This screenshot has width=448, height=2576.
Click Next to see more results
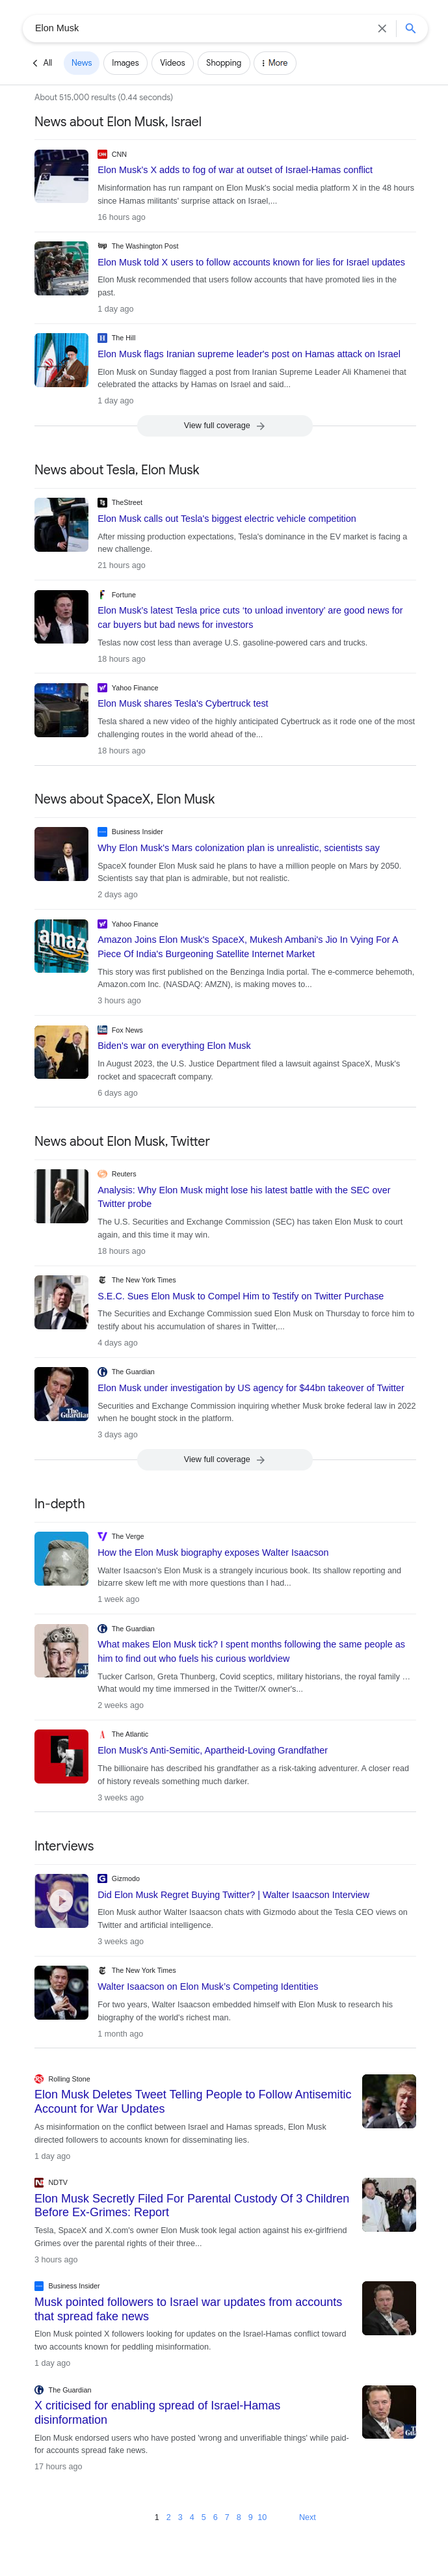click(x=307, y=2509)
